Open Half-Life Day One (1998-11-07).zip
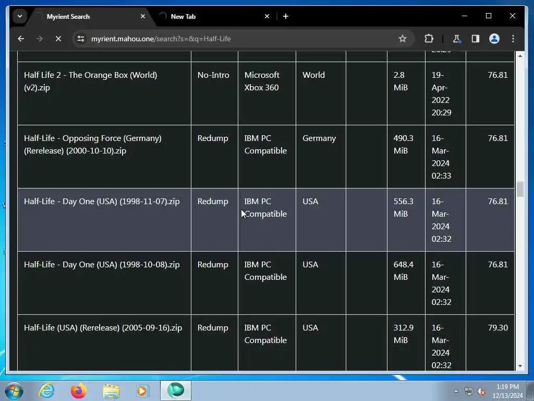Image resolution: width=534 pixels, height=401 pixels. pos(102,201)
